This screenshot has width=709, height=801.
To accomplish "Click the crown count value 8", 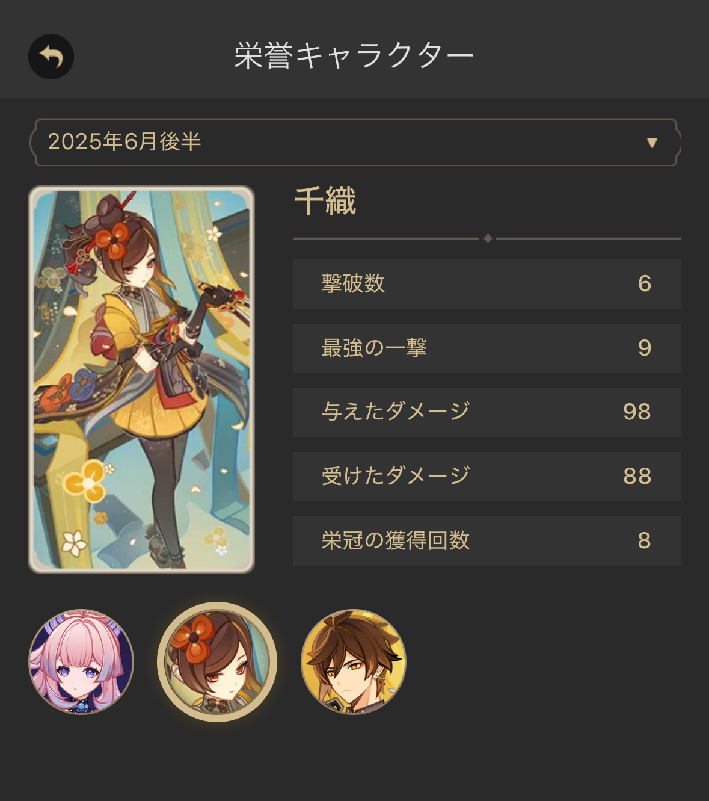I will [645, 541].
